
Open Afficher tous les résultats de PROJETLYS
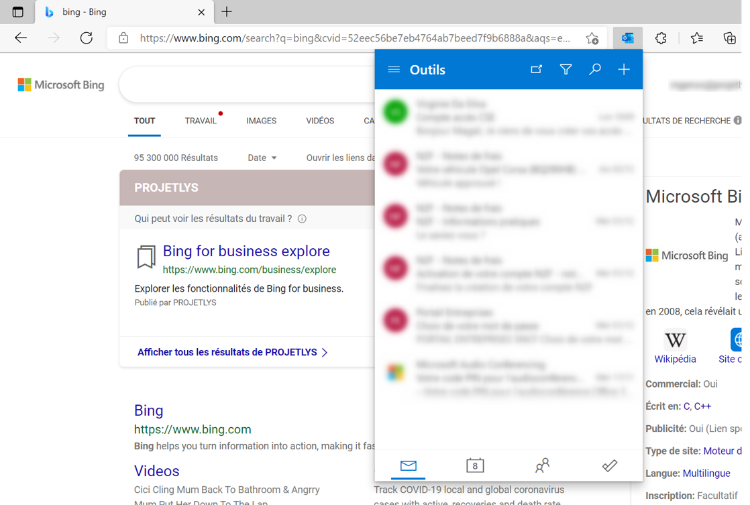click(x=233, y=353)
